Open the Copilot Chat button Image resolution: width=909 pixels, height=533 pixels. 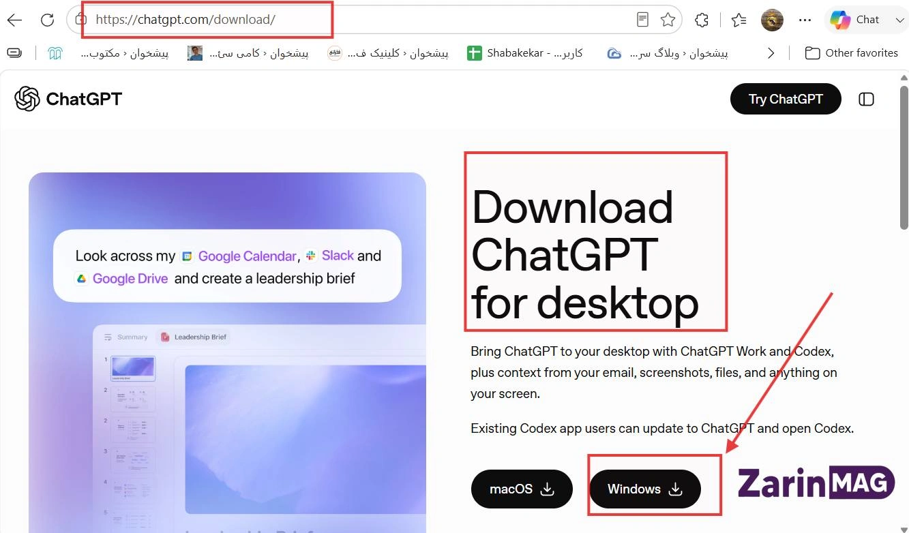[x=855, y=20]
